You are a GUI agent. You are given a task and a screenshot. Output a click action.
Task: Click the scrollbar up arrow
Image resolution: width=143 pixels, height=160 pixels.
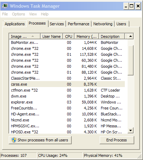pyautogui.click(x=130, y=36)
